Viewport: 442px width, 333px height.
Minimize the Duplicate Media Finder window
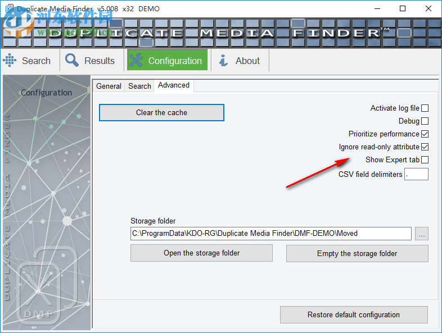(x=377, y=9)
